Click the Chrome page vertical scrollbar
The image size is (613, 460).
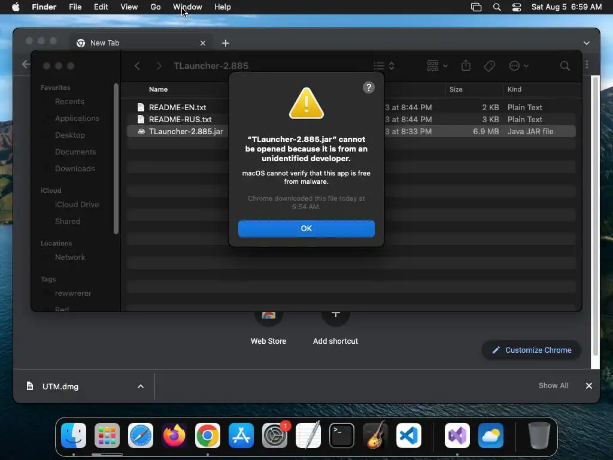click(x=595, y=216)
